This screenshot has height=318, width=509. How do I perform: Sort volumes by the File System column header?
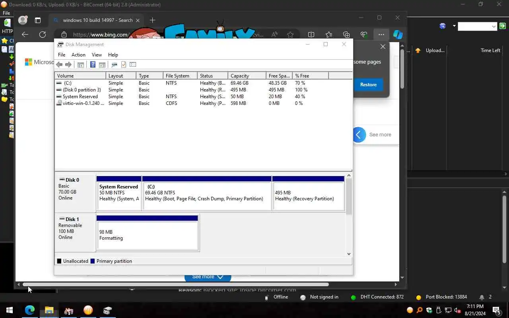click(180, 76)
